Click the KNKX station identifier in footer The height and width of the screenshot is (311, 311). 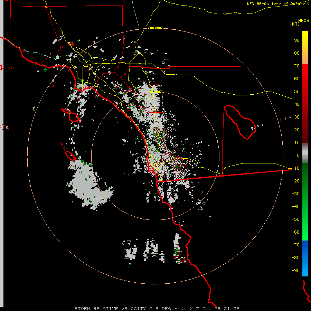pyautogui.click(x=187, y=309)
